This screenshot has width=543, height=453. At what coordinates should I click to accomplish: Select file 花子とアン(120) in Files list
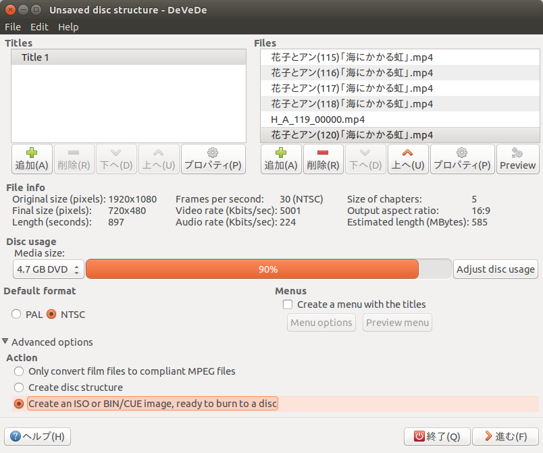click(x=400, y=135)
